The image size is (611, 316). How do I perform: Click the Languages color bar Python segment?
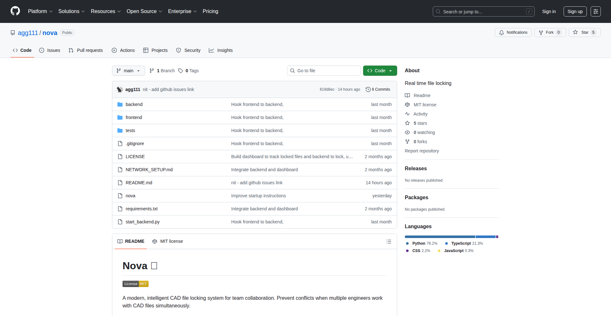click(x=439, y=237)
